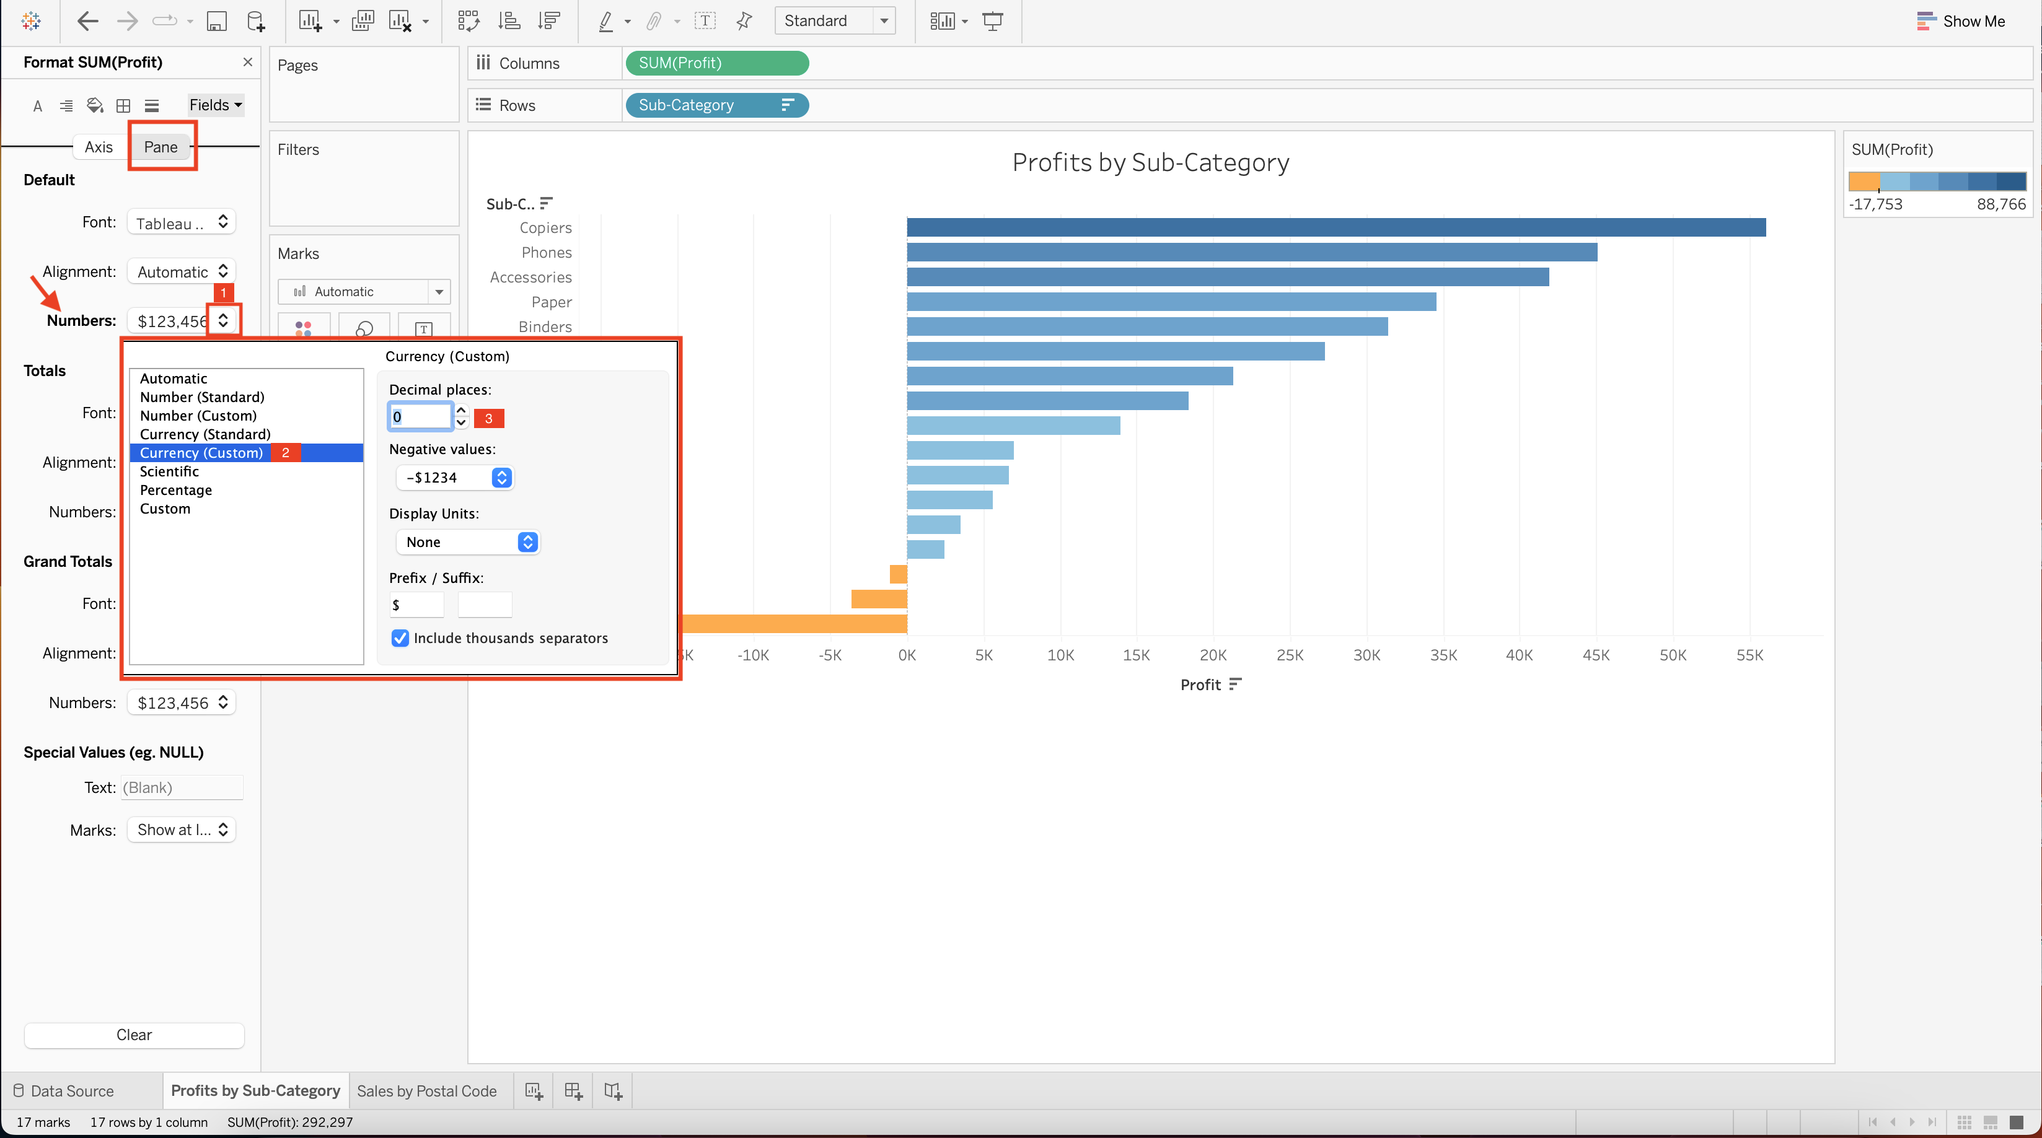Expand the Fields dropdown in Format panel

pyautogui.click(x=214, y=105)
